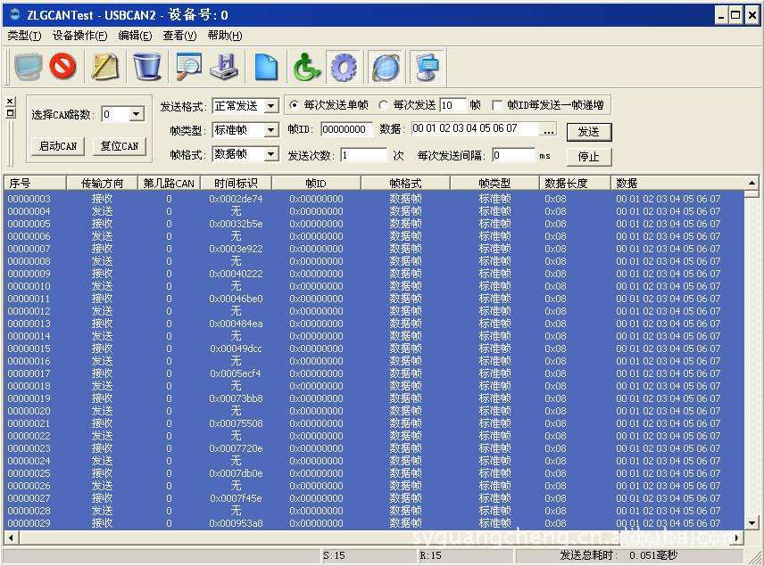764x566 pixels.
Task: Click the 复位CAN button
Action: [120, 146]
